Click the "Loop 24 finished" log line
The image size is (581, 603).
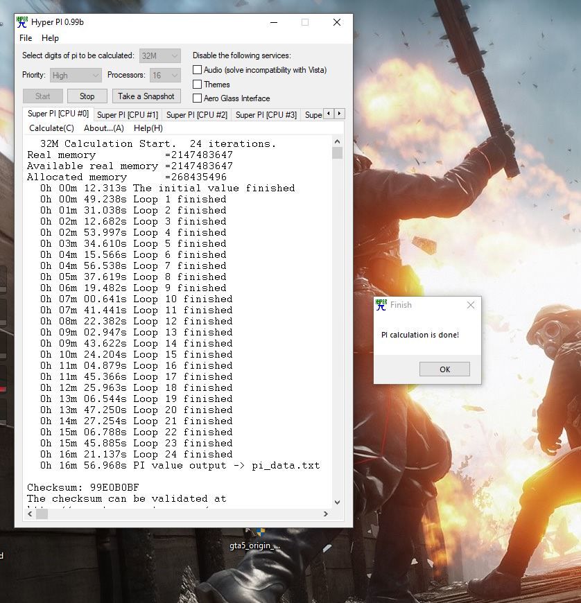[136, 454]
